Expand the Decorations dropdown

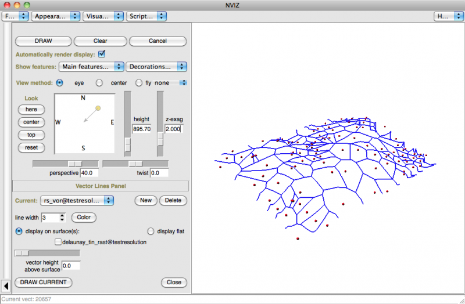[157, 67]
